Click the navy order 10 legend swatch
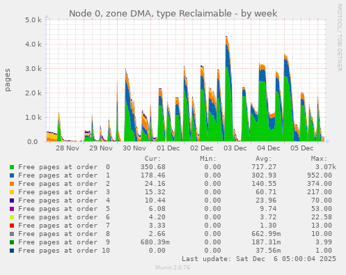Image resolution: width=346 pixels, height=275 pixels. click(12, 251)
